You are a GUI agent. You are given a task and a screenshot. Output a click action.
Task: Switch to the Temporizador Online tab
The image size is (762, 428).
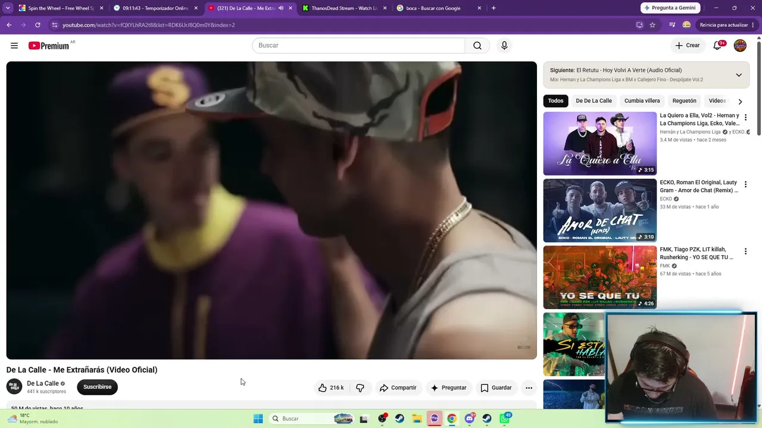156,8
